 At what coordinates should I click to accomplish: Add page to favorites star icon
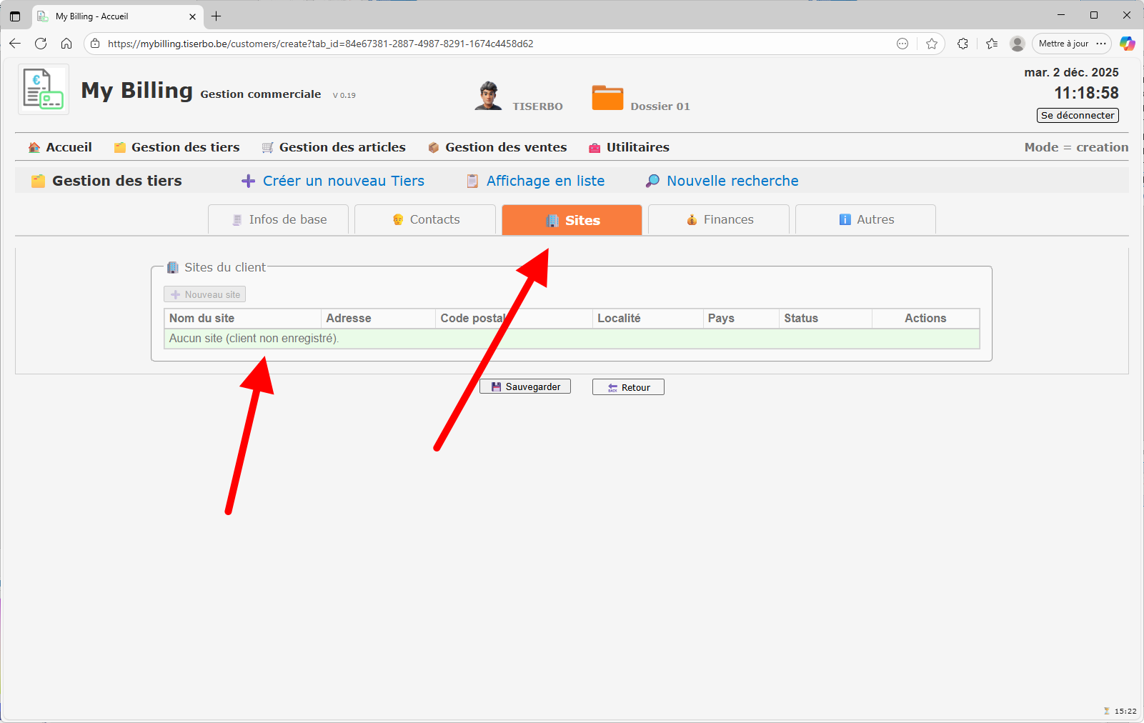931,44
